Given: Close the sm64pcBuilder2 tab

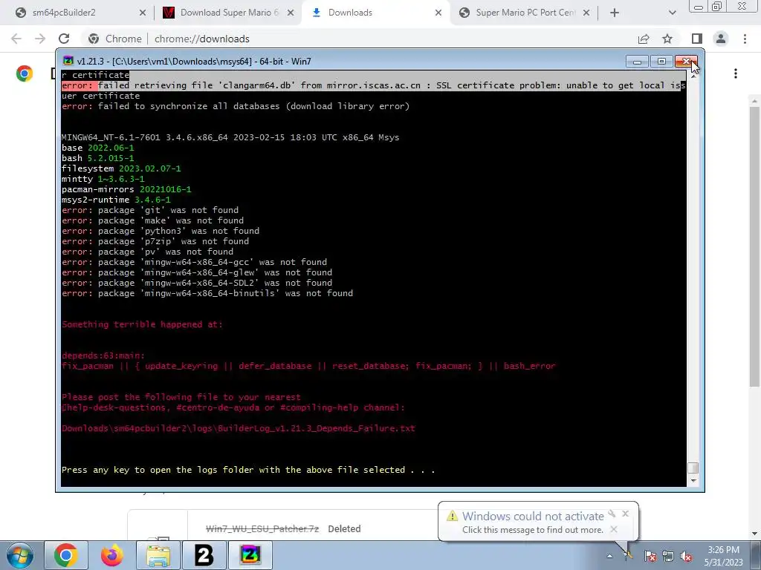Looking at the screenshot, I should coord(142,13).
